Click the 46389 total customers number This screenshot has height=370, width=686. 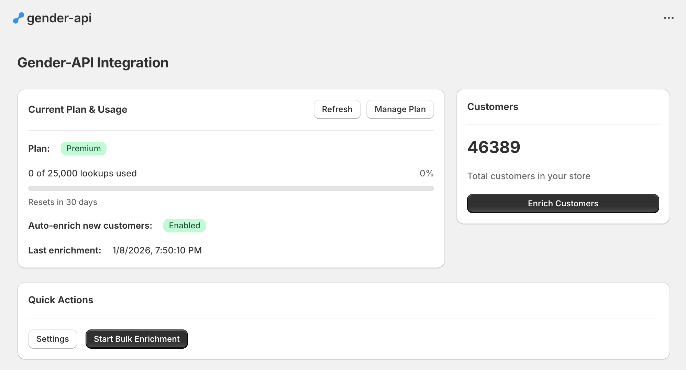[x=494, y=147]
